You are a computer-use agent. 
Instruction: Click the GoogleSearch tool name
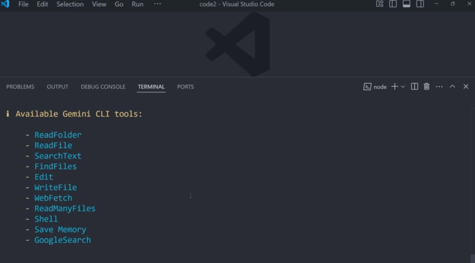pyautogui.click(x=62, y=240)
